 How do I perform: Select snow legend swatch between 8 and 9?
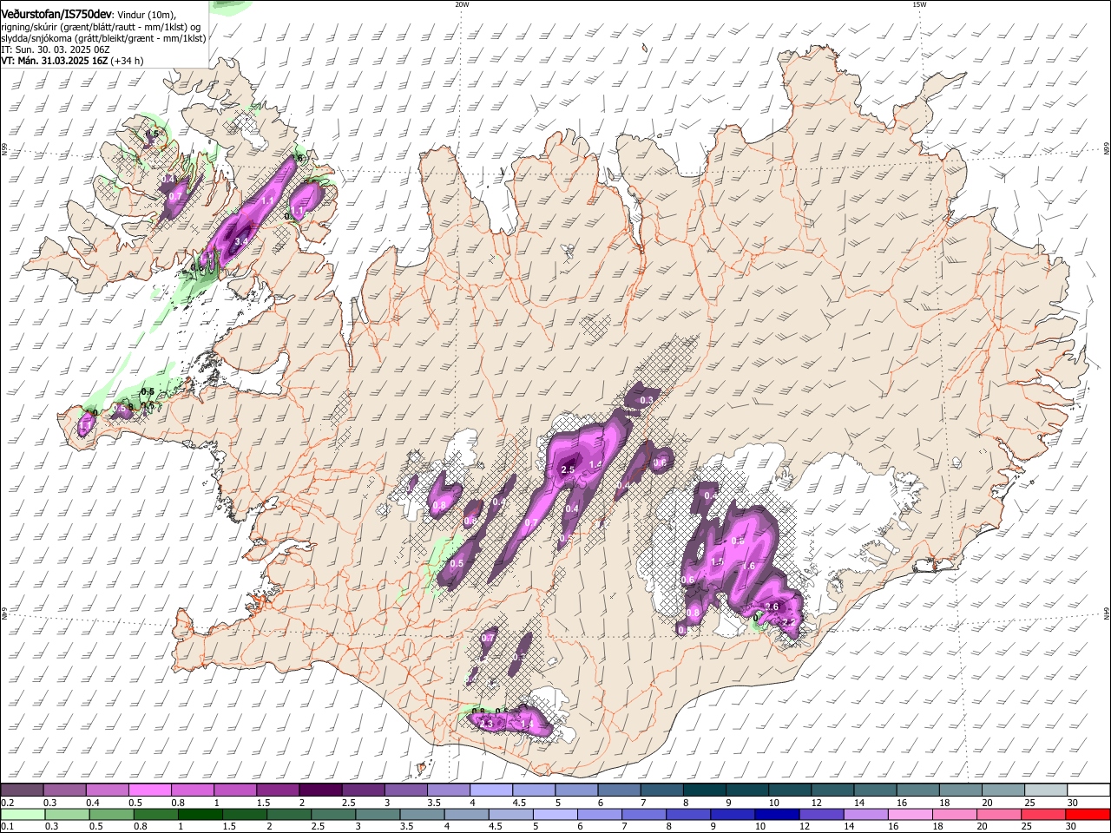pos(705,790)
